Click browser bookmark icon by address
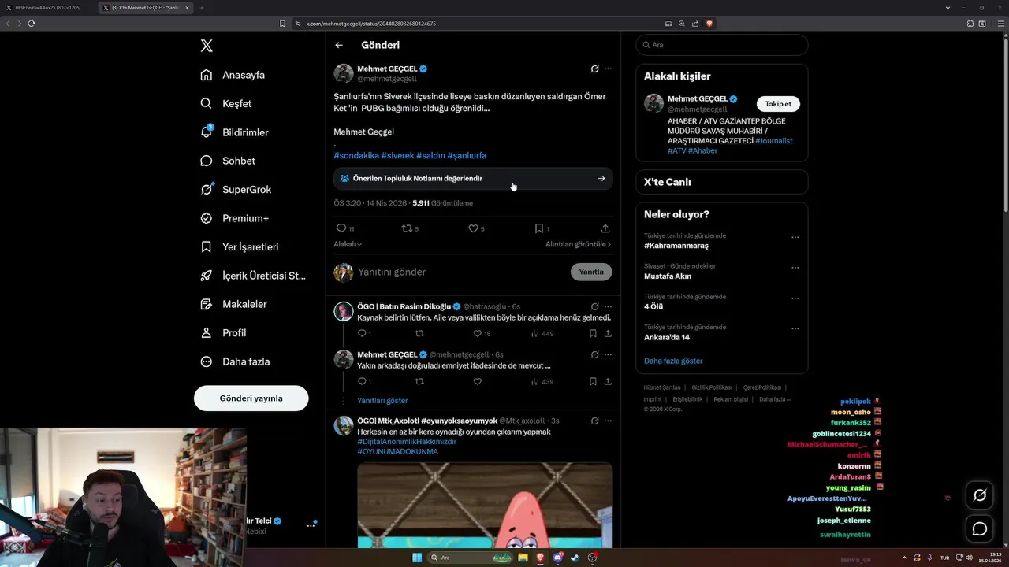The image size is (1009, 567). [282, 24]
